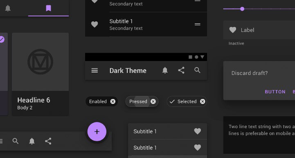Select the bookmark tab
This screenshot has width=295, height=158.
tap(49, 8)
